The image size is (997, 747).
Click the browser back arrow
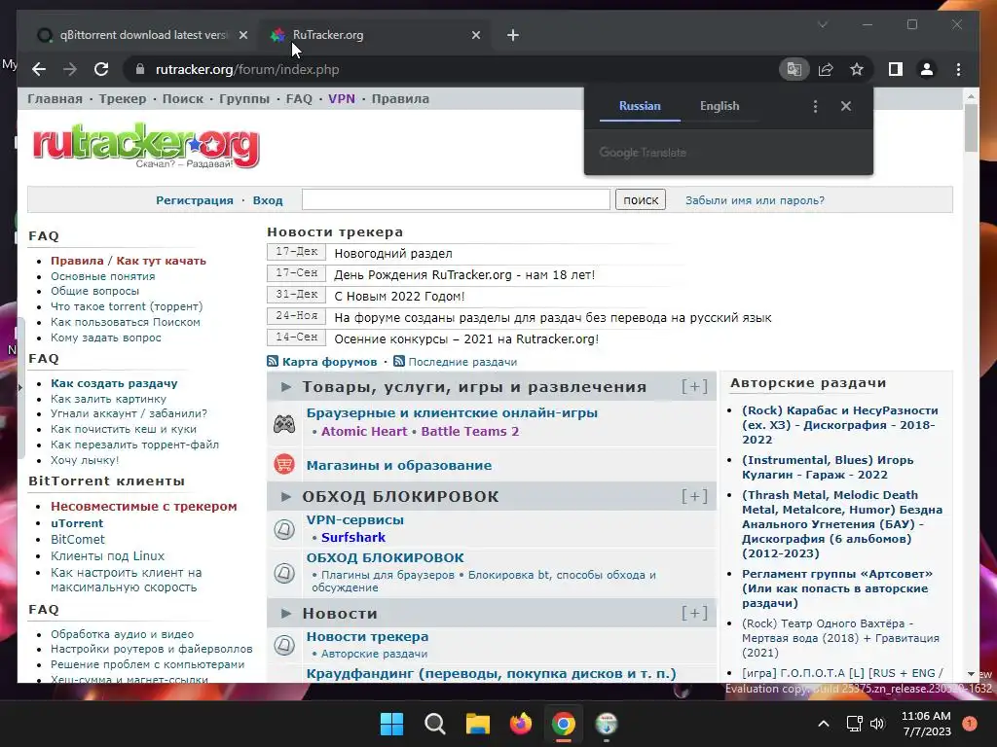[39, 69]
